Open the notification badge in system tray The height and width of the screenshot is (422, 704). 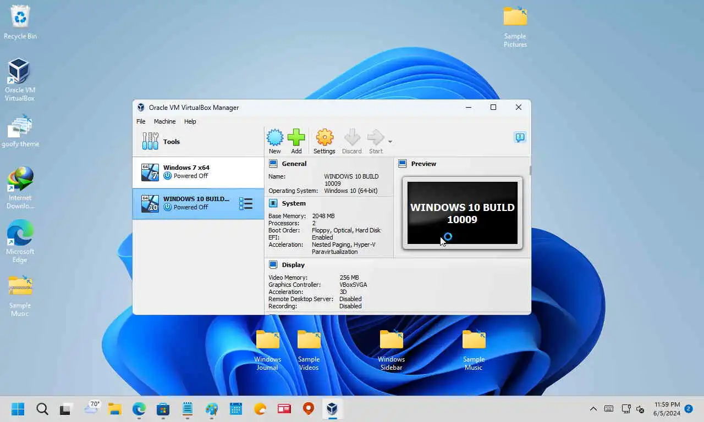tap(689, 409)
